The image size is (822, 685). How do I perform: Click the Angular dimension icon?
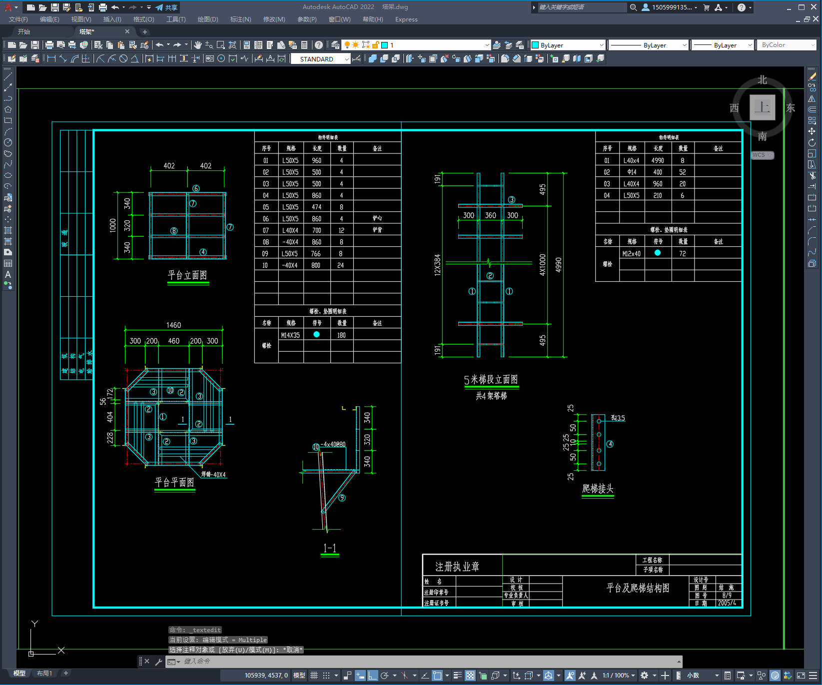click(134, 58)
